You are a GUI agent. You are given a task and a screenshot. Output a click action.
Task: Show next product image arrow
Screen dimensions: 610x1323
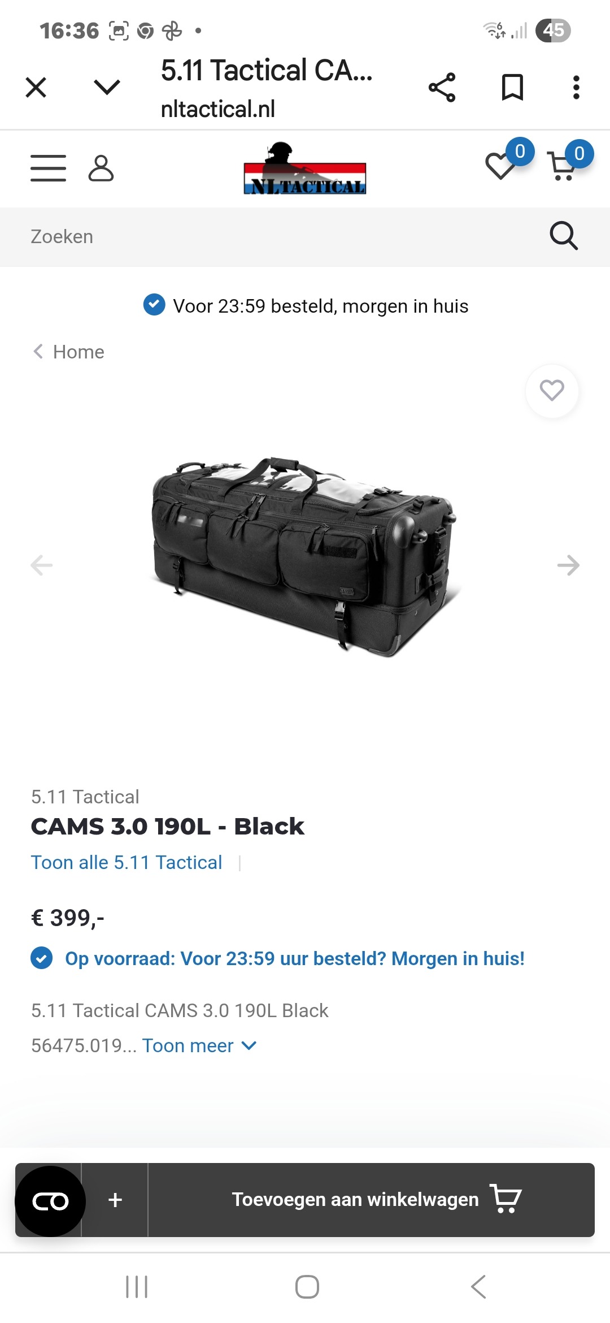568,565
